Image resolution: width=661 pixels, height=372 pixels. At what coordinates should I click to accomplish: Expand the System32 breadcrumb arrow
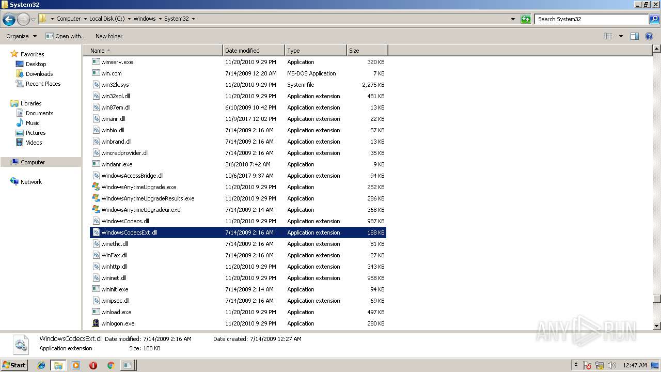point(193,19)
